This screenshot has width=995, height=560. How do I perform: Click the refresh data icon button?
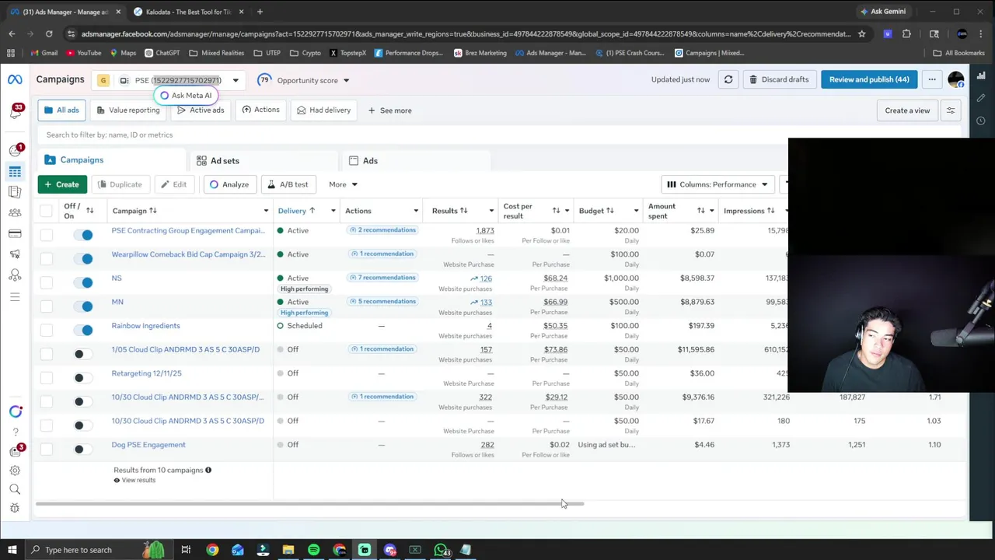click(x=728, y=79)
